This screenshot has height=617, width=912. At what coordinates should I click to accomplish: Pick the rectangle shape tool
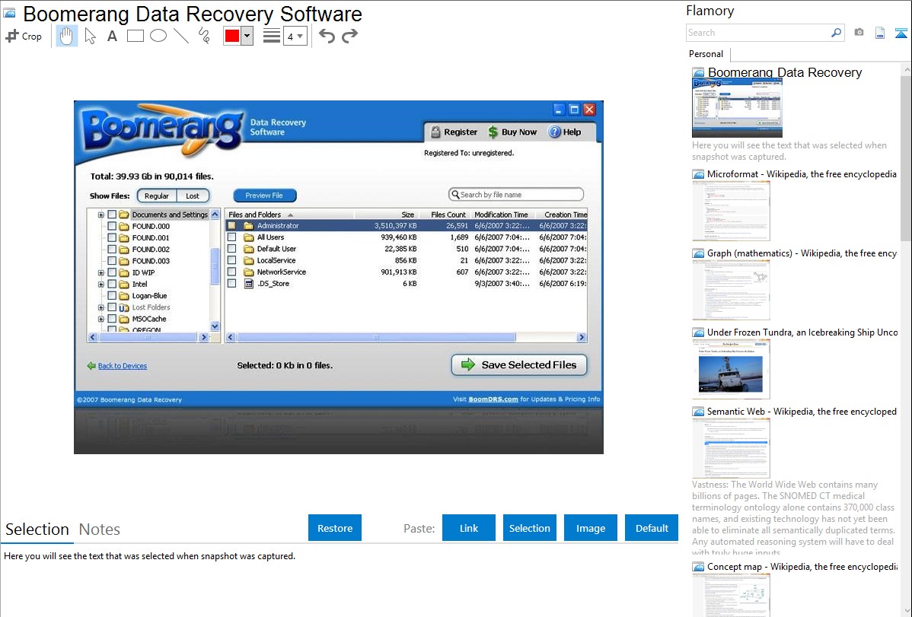[x=135, y=36]
